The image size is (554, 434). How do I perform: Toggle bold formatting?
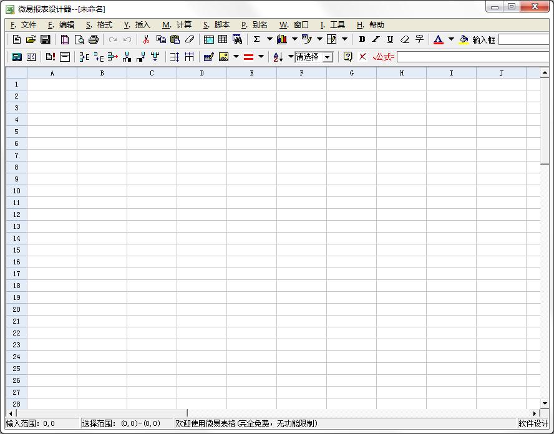(362, 39)
